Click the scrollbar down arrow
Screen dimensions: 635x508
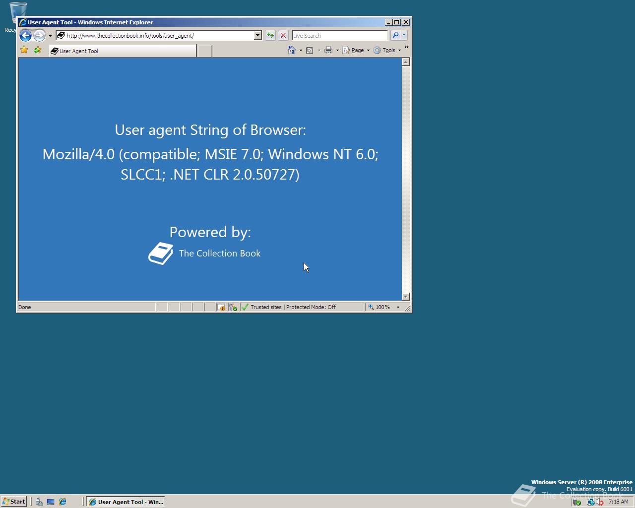click(406, 296)
